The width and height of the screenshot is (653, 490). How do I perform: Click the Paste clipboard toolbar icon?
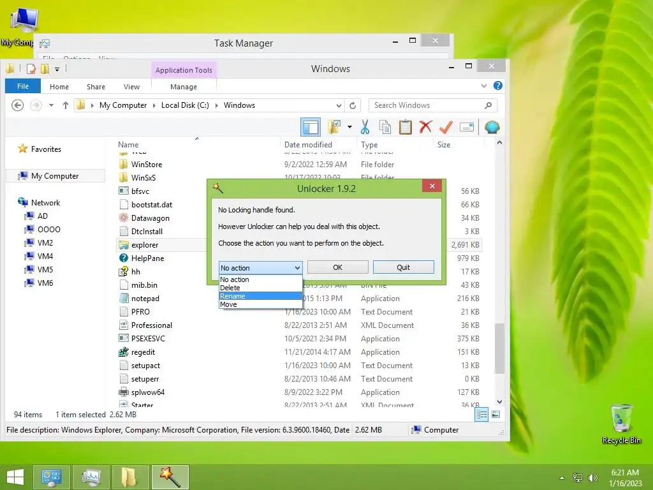point(405,127)
